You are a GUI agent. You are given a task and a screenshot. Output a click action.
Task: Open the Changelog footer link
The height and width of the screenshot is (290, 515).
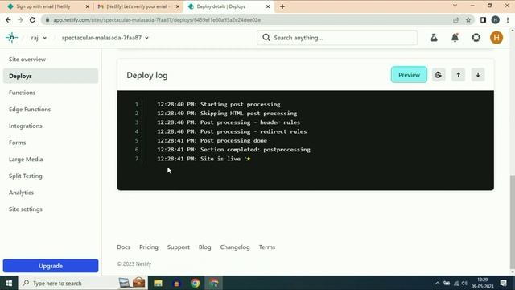click(235, 247)
